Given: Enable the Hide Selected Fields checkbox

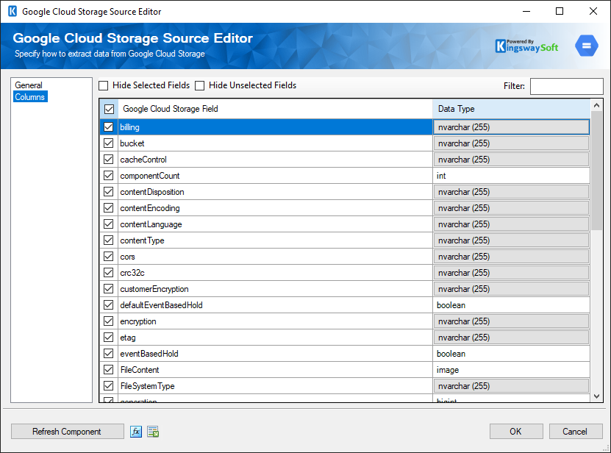Looking at the screenshot, I should pos(103,85).
